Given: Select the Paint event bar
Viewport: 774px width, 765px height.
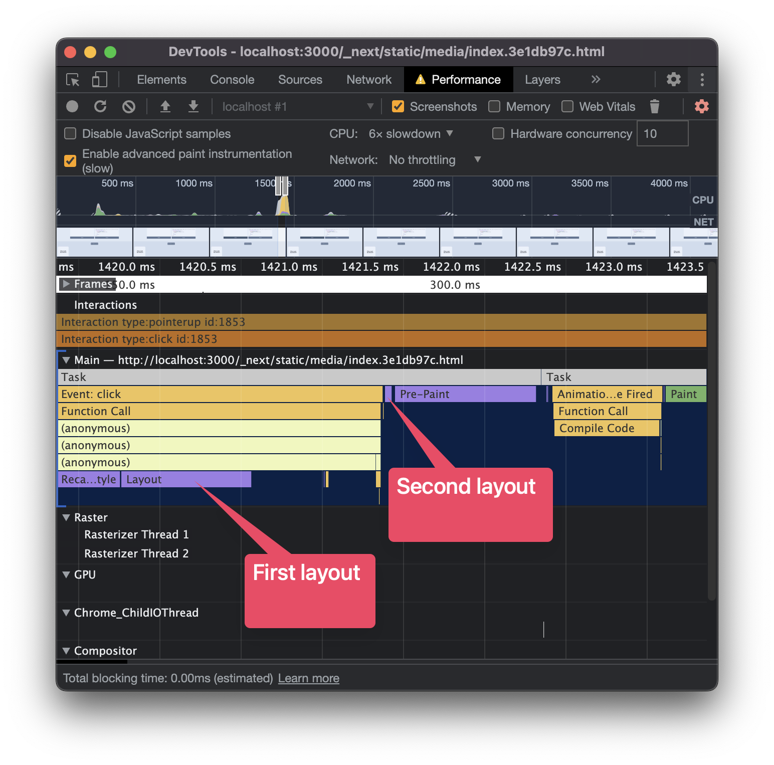Looking at the screenshot, I should pos(685,394).
